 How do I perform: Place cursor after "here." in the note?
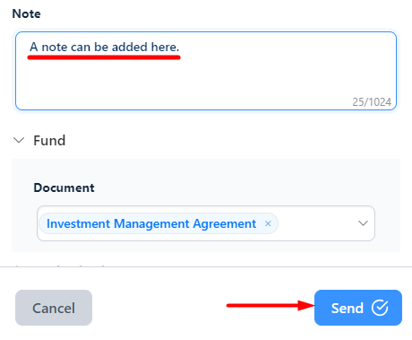(180, 47)
